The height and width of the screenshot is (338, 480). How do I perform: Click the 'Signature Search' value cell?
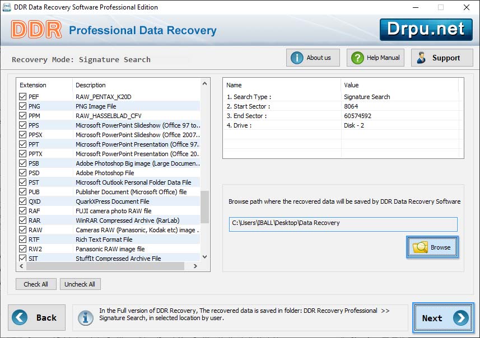(367, 97)
